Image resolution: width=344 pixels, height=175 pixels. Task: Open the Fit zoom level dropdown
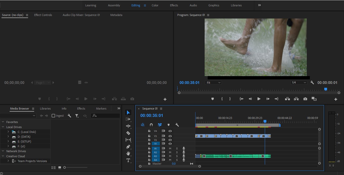[x=213, y=82]
